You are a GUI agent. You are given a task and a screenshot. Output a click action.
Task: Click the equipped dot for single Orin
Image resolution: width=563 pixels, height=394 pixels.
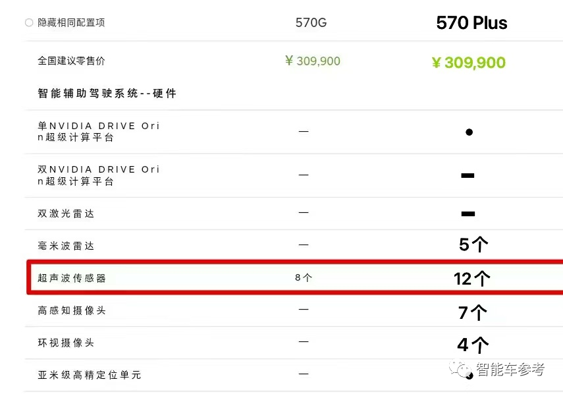tap(469, 132)
